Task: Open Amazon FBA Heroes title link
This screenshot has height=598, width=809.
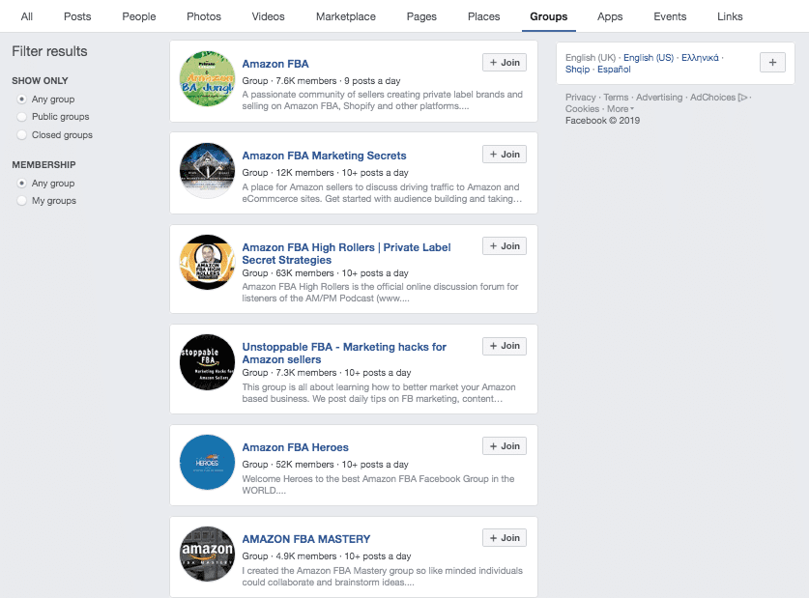Action: [295, 447]
